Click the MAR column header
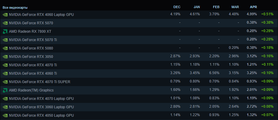Viewport: 278px width, 120px height. [235, 7]
